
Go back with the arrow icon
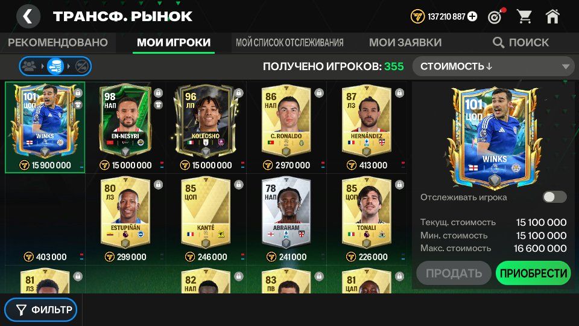click(x=28, y=17)
